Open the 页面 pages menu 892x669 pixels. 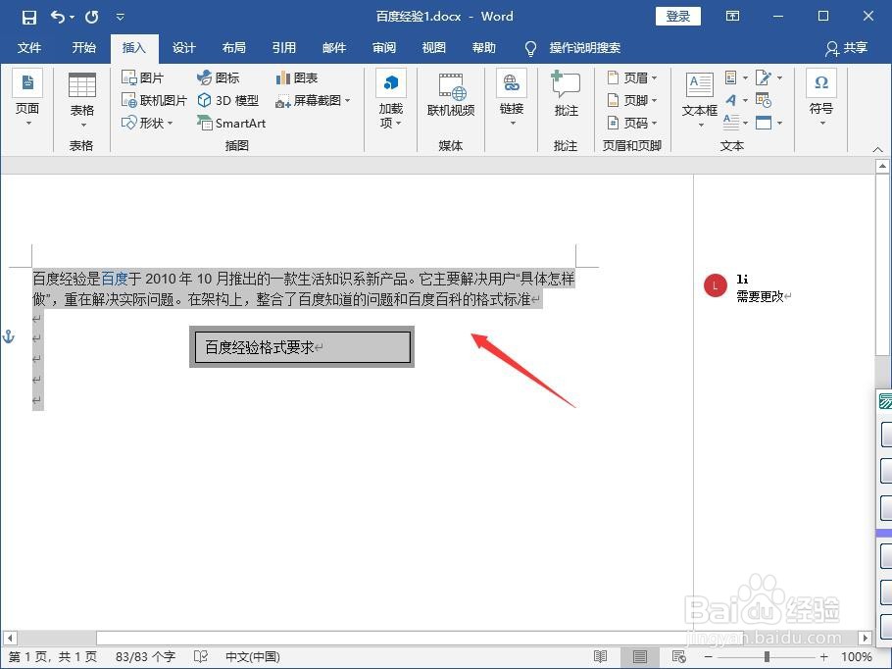(27, 98)
